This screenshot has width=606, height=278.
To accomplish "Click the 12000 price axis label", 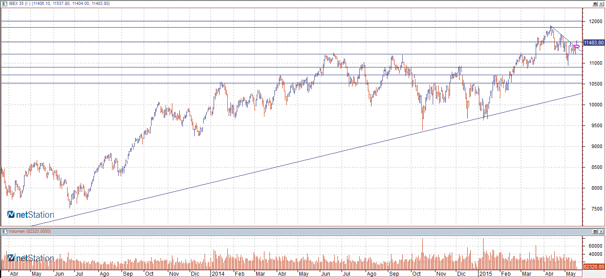I will pos(595,21).
